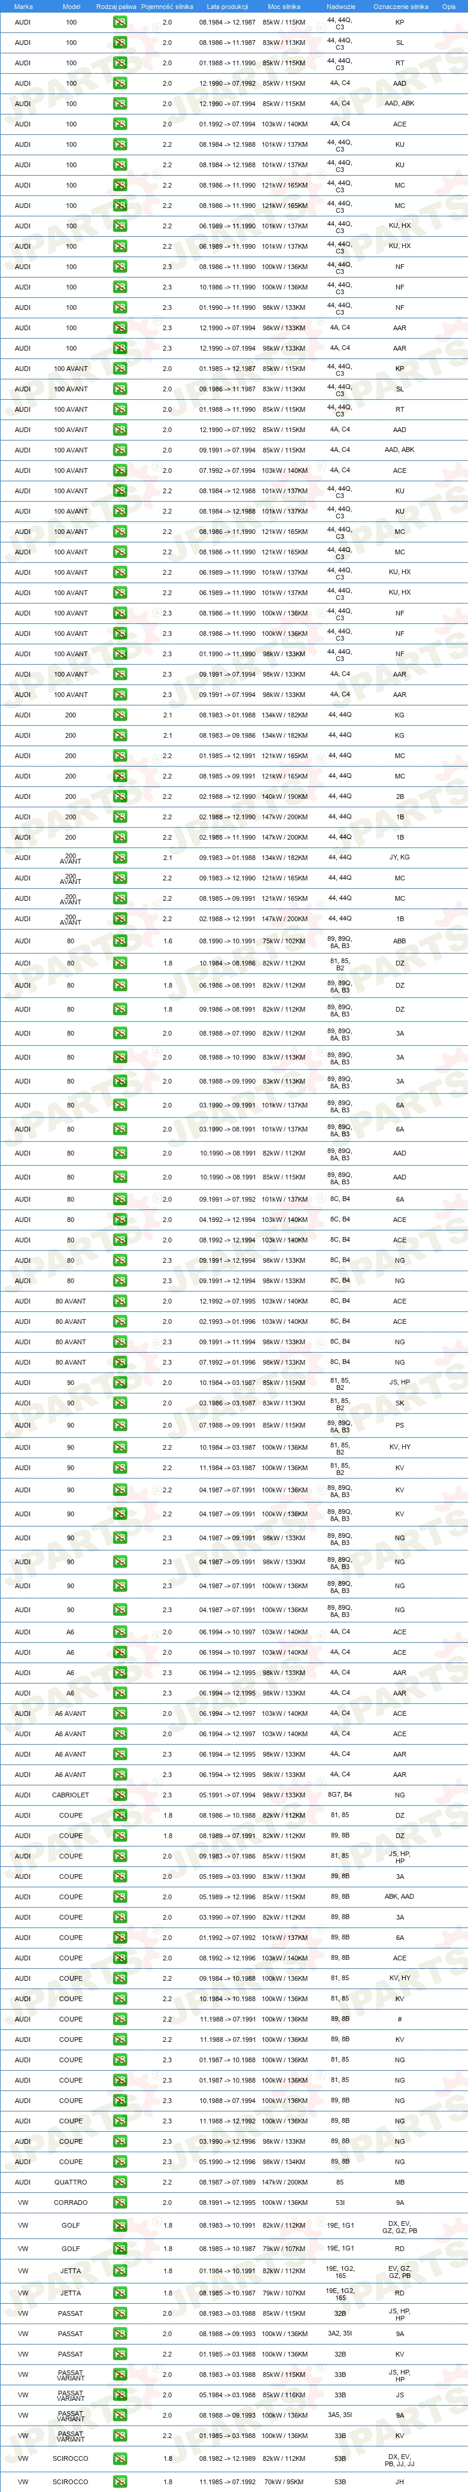Click fuel icon in JETTA 82kW / 112KM row
This screenshot has width=468, height=2492.
[x=120, y=2270]
